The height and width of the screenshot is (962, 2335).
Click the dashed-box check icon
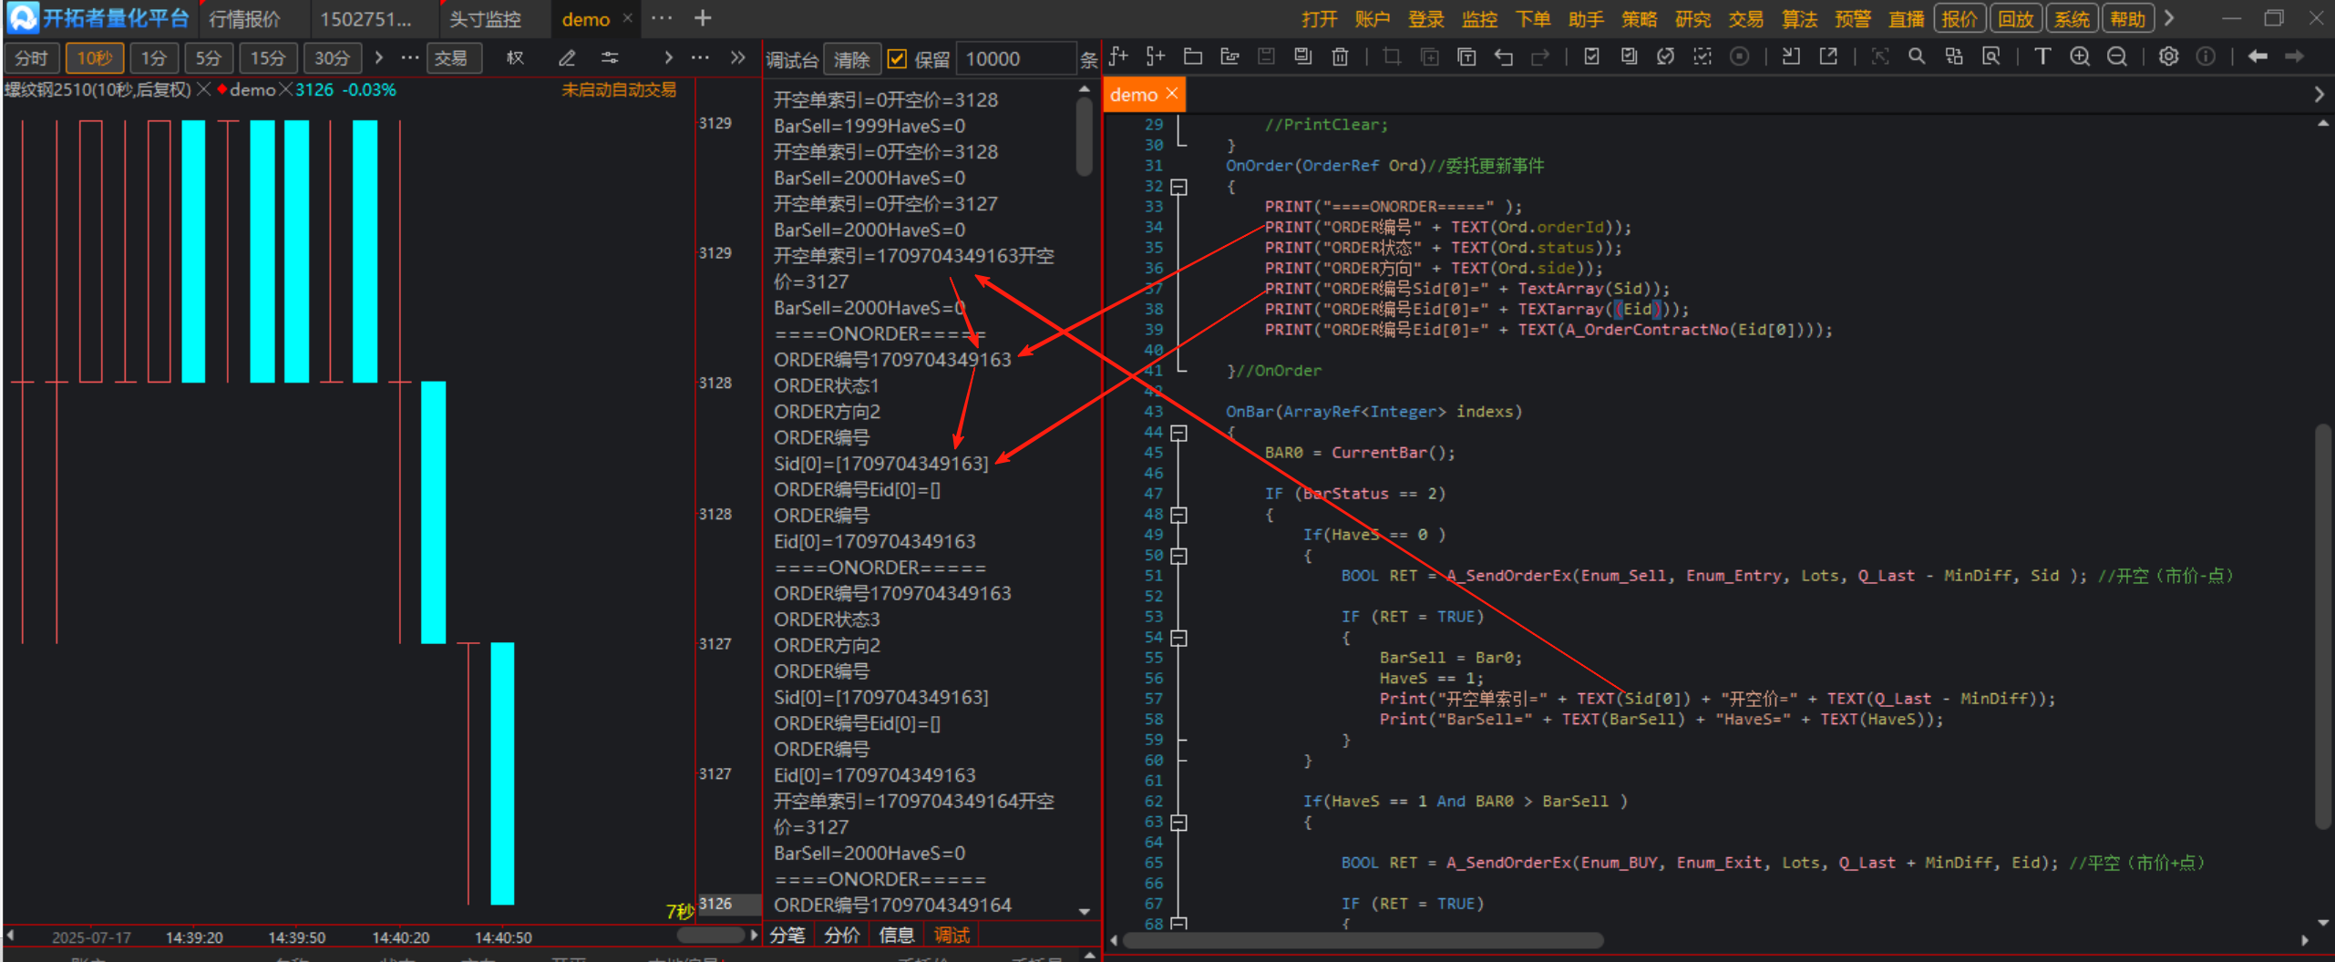1702,56
